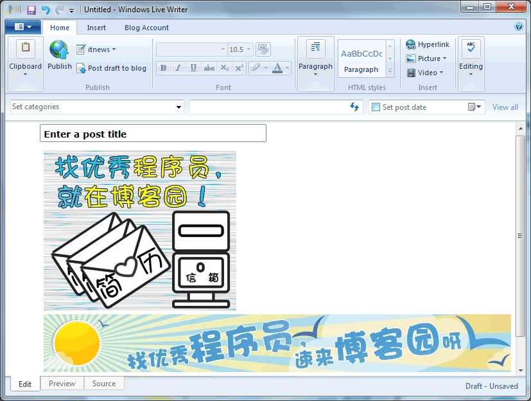This screenshot has height=401, width=531.
Task: Expand the HTML styles gallery arrow
Action: click(390, 71)
